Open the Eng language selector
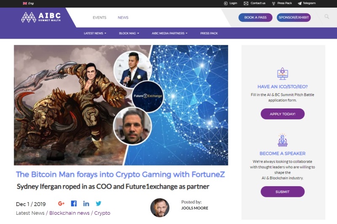 [28, 3]
